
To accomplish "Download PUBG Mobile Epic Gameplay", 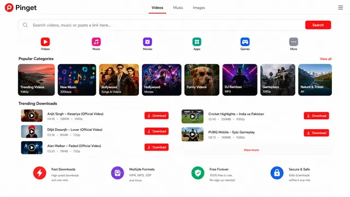I will (316, 133).
